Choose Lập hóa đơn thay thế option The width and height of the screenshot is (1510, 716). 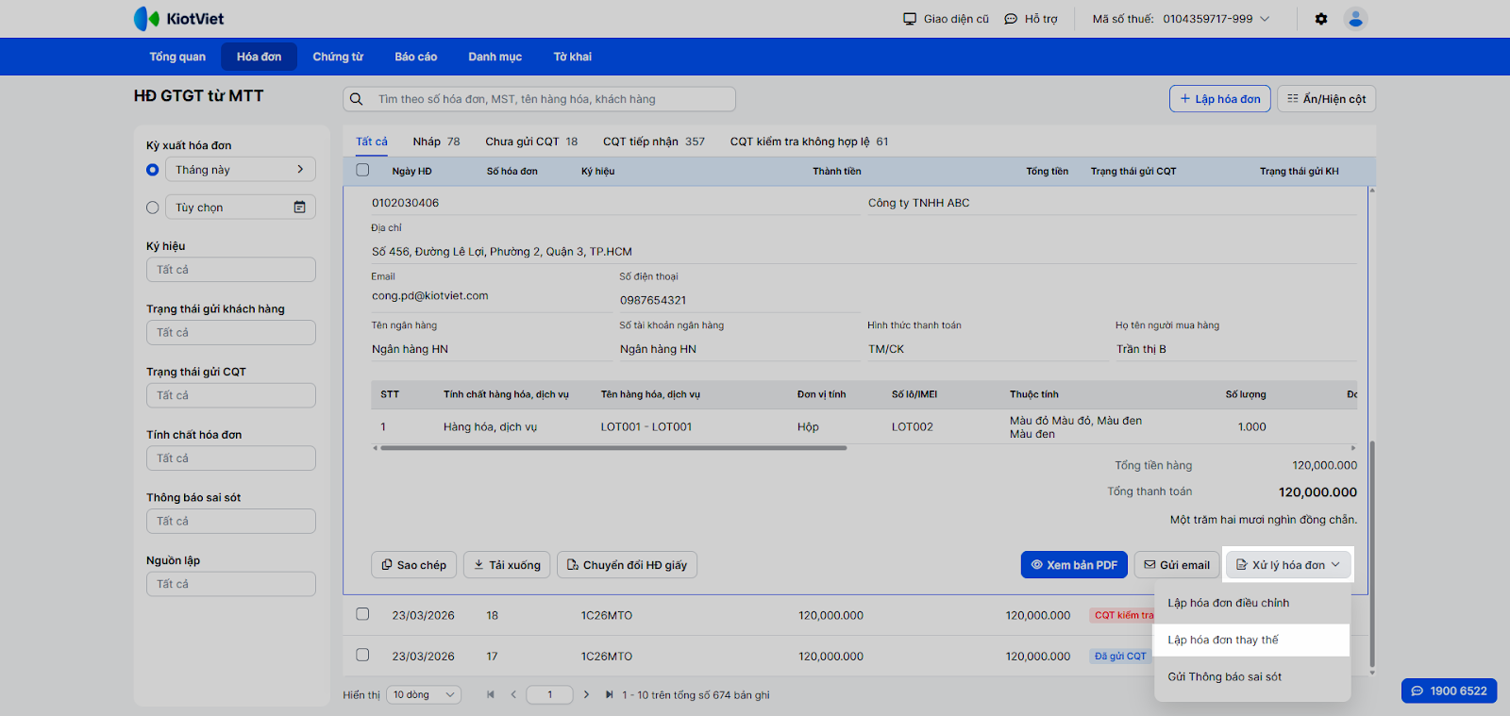pos(1223,640)
